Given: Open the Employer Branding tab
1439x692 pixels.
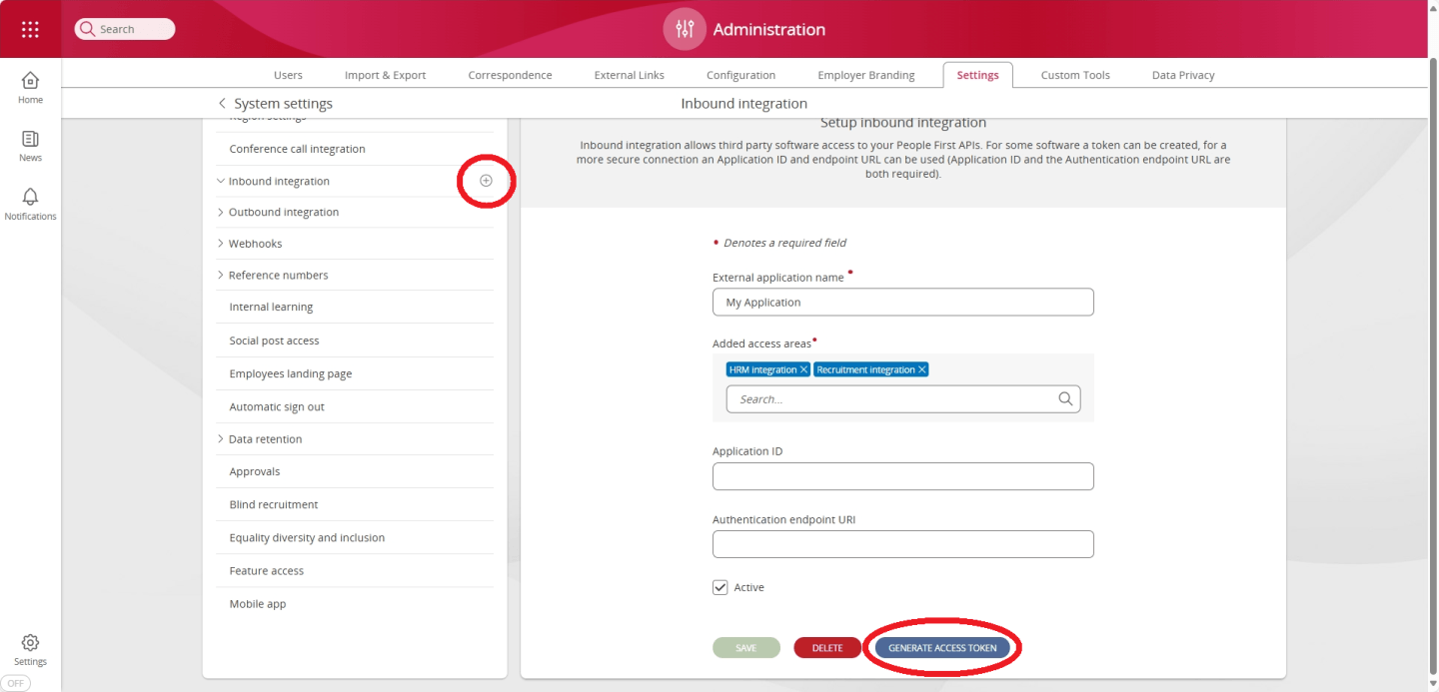Looking at the screenshot, I should point(865,74).
